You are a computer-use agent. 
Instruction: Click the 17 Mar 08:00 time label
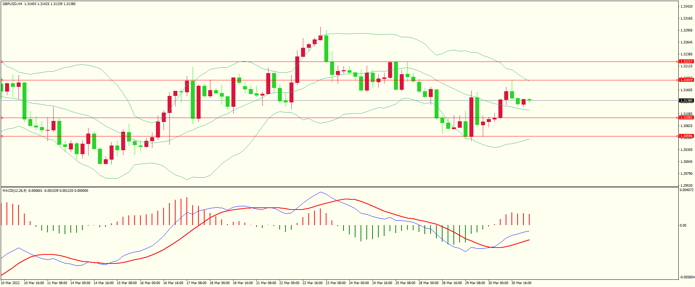click(196, 283)
